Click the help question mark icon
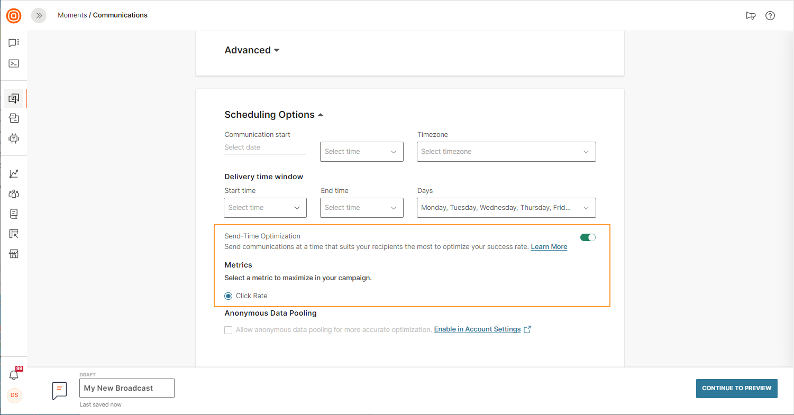The width and height of the screenshot is (794, 415). [x=770, y=16]
